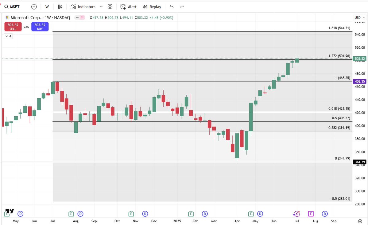Select the 1 (468.35) Fibonacci label

coord(343,78)
